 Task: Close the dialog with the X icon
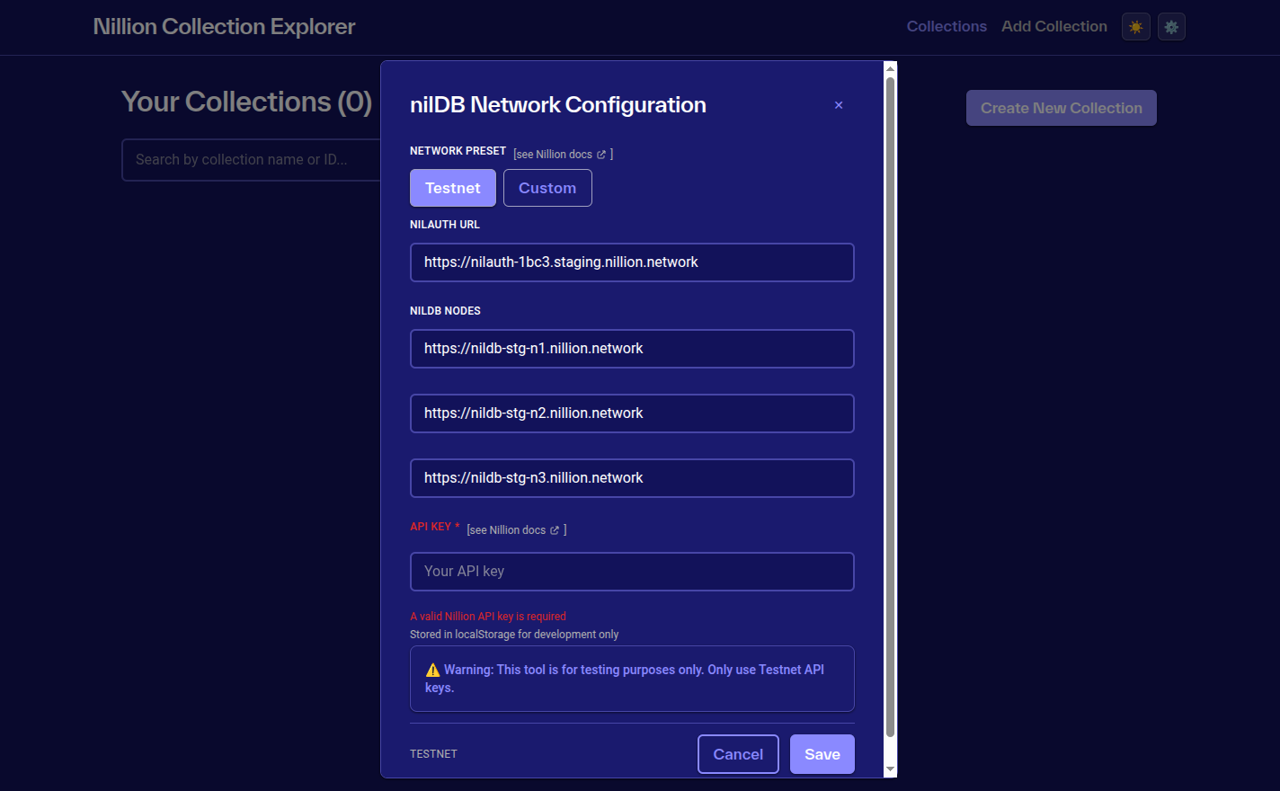click(x=839, y=105)
